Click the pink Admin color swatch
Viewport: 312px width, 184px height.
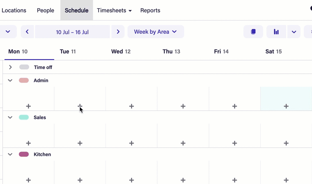click(x=24, y=80)
